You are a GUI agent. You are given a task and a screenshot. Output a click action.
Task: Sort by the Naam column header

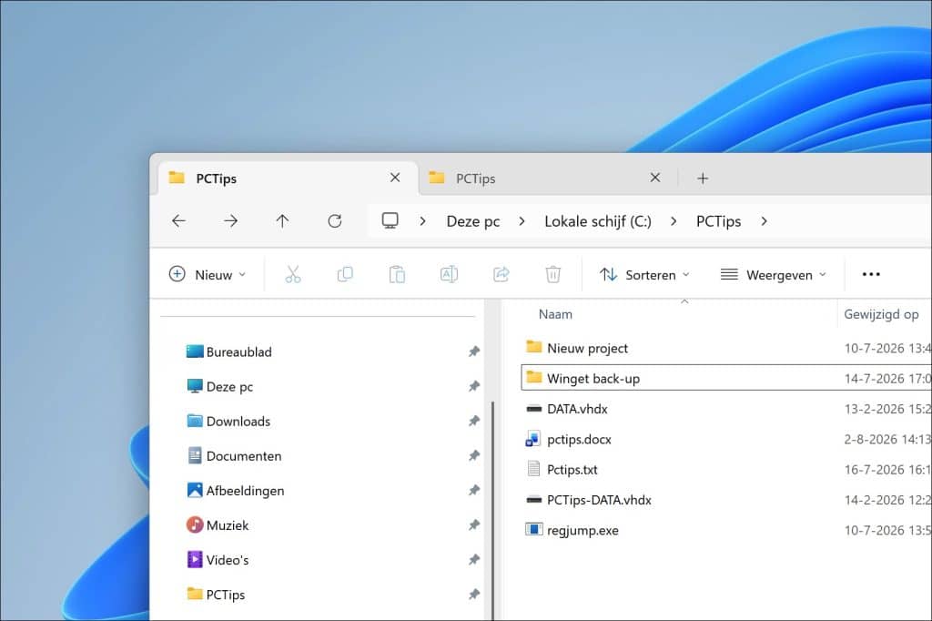pos(555,314)
